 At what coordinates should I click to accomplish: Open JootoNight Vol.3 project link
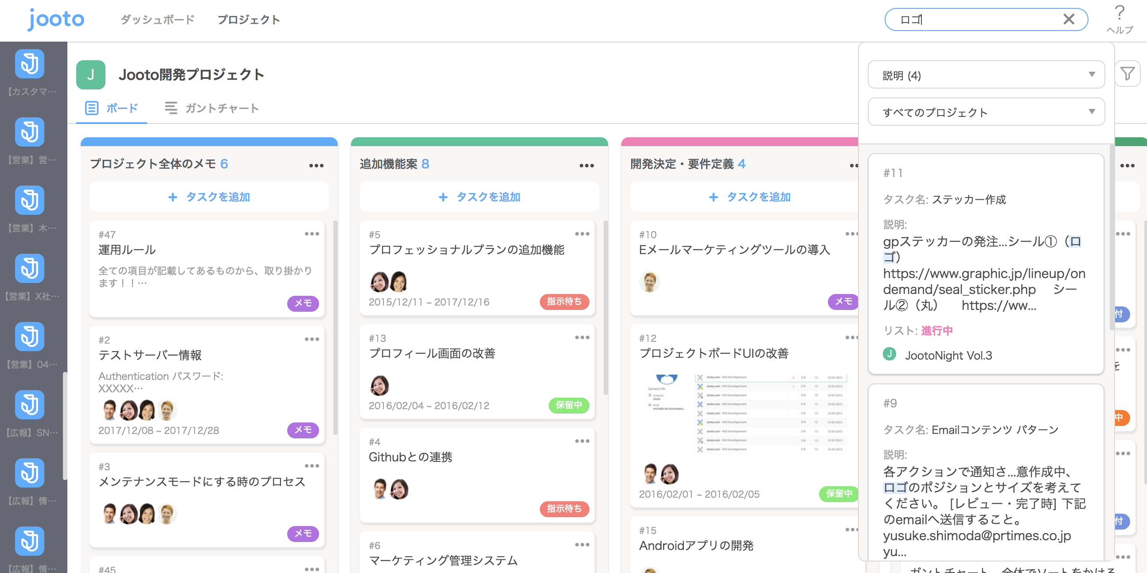[948, 355]
